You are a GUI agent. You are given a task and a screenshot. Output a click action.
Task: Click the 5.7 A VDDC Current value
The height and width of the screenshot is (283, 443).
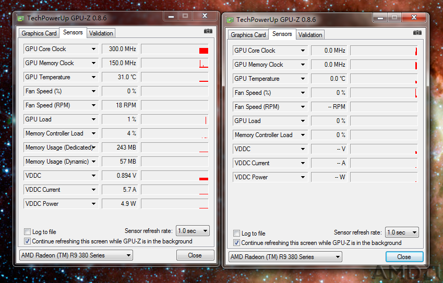120,190
